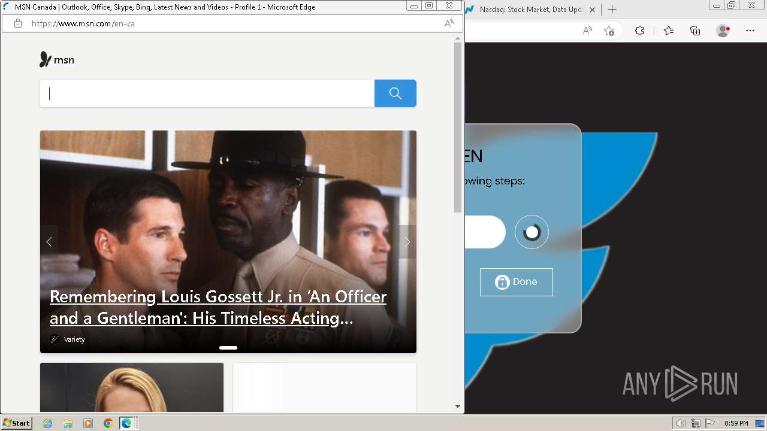Minimize the MSN Canada window
This screenshot has height=431, width=767.
(x=414, y=6)
